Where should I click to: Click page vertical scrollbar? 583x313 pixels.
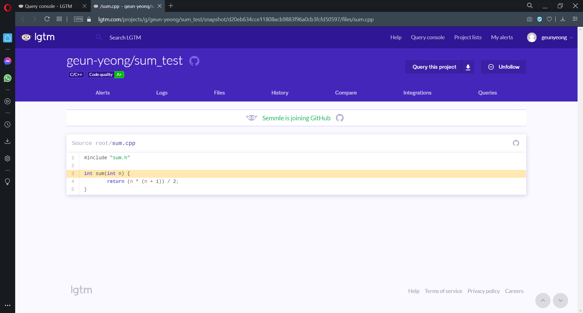point(580,170)
